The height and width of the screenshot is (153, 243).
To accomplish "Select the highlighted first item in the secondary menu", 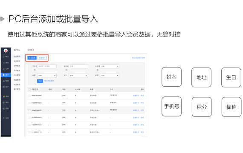I will (x=17, y=57).
